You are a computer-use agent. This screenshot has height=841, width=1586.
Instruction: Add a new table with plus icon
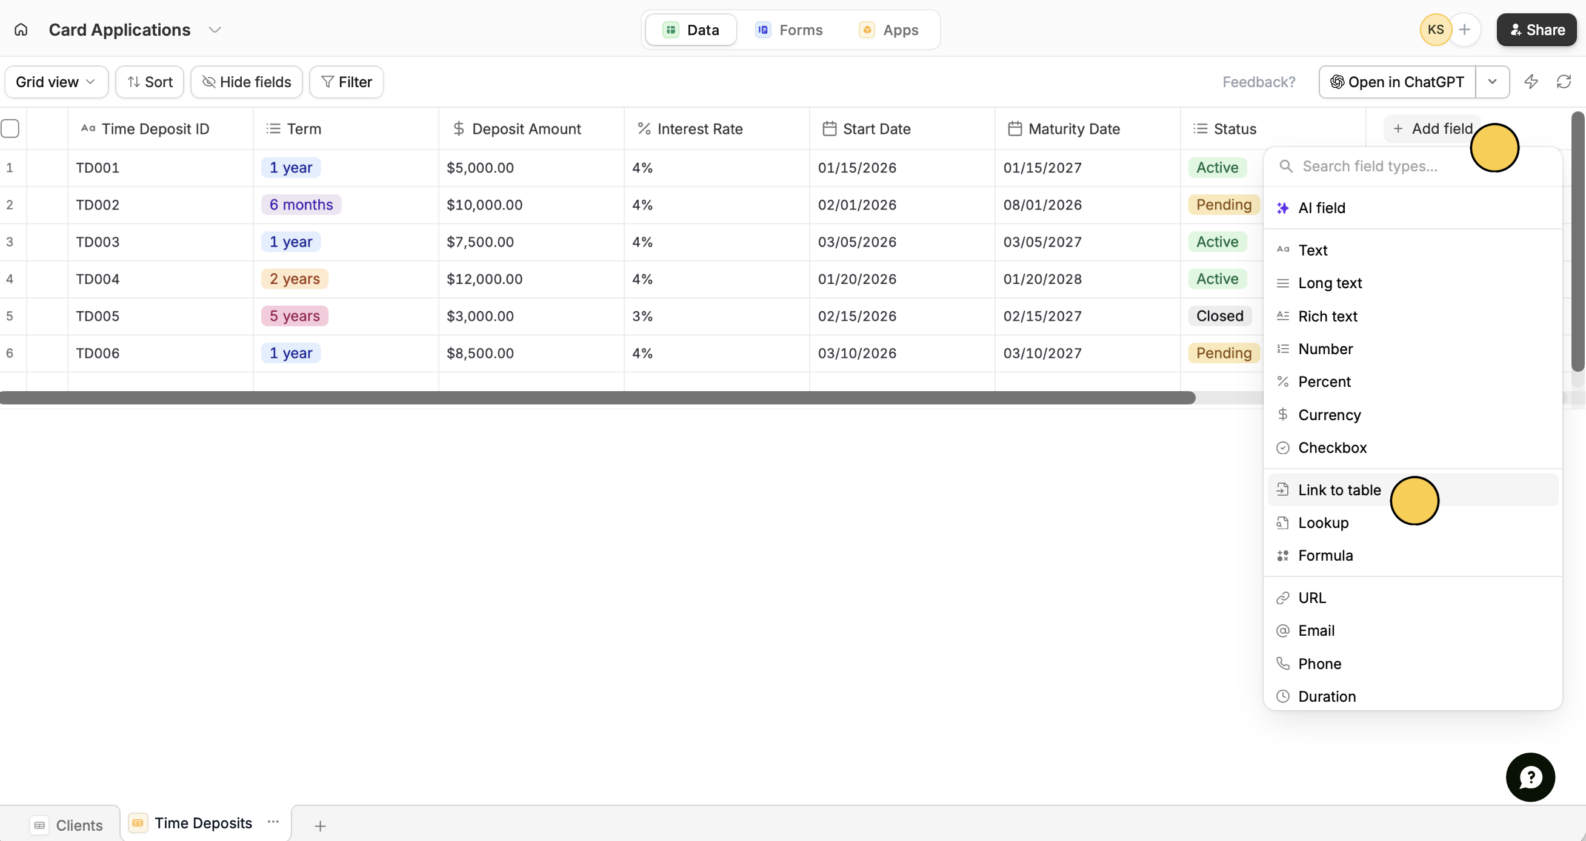pos(319,826)
